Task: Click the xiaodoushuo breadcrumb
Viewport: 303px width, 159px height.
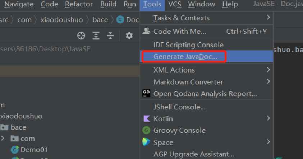Action: (61, 20)
